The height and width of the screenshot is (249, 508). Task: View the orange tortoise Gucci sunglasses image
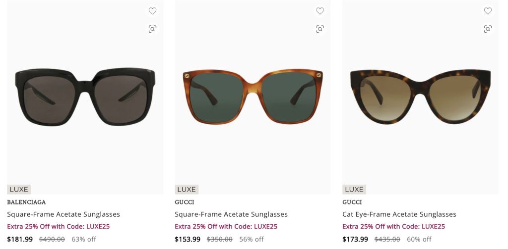point(253,97)
